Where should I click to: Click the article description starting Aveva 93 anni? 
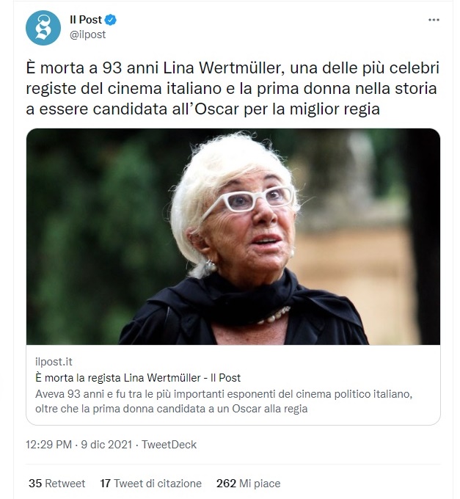click(224, 401)
